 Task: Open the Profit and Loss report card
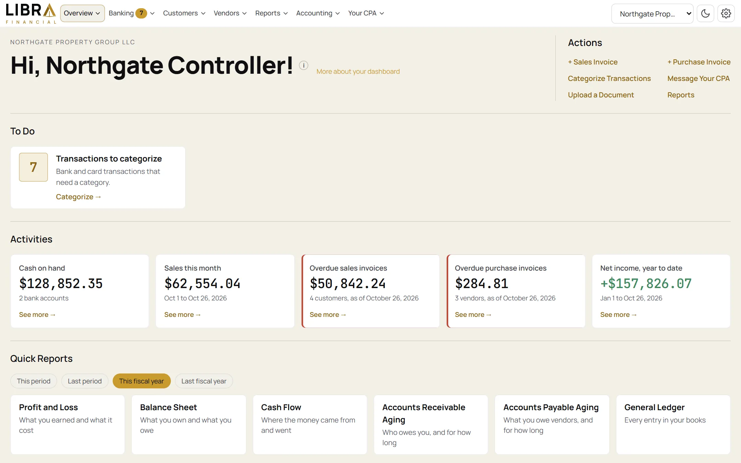point(68,425)
